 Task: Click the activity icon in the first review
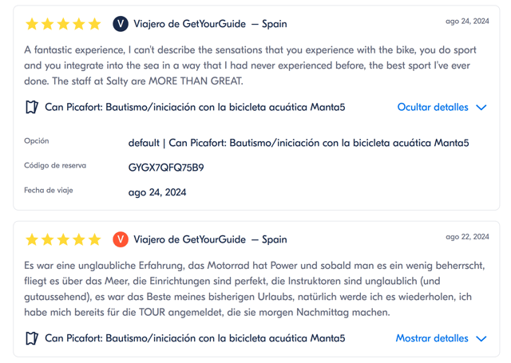pyautogui.click(x=32, y=107)
